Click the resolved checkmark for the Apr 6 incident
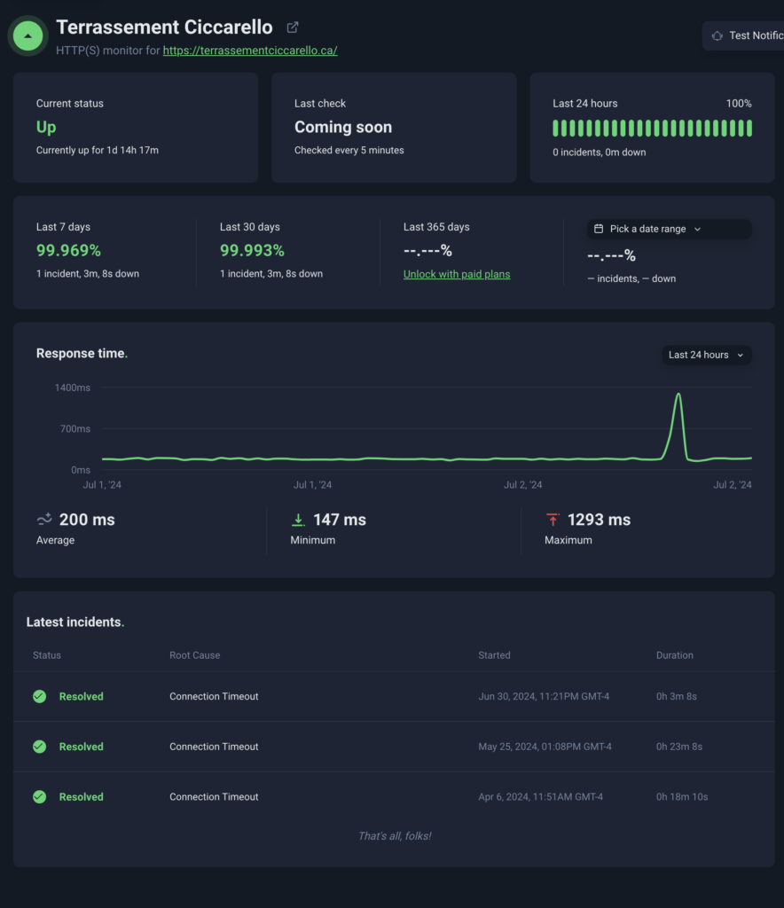This screenshot has height=908, width=784. click(39, 797)
